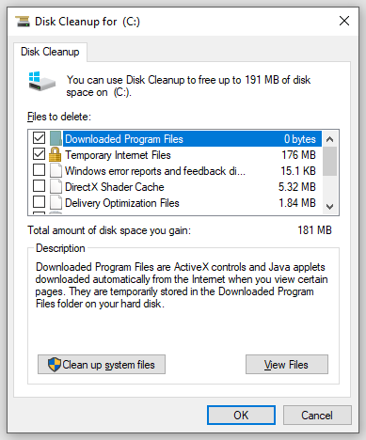366x440 pixels.
Task: Open View Files for the selected item
Action: point(287,365)
